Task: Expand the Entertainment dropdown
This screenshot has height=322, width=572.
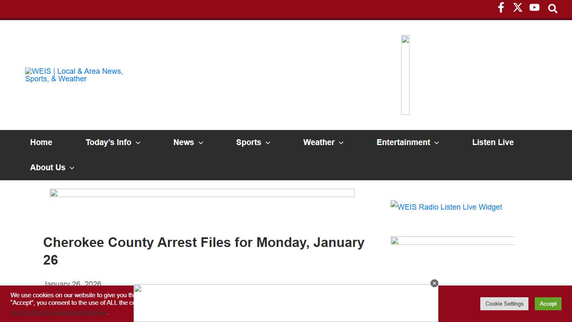Action: pyautogui.click(x=407, y=142)
